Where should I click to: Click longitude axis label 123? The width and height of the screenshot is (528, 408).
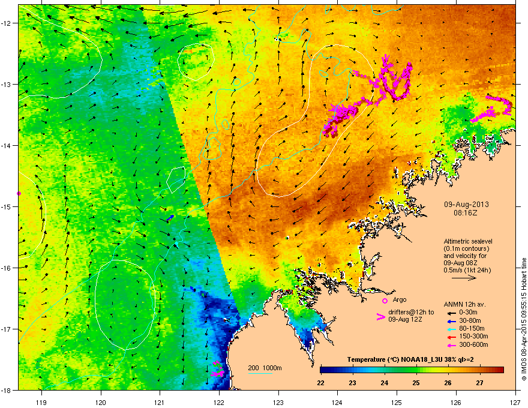tap(278, 403)
